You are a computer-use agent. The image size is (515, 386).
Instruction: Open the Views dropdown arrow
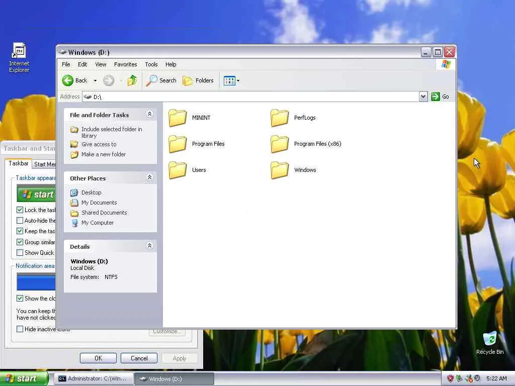tap(238, 80)
